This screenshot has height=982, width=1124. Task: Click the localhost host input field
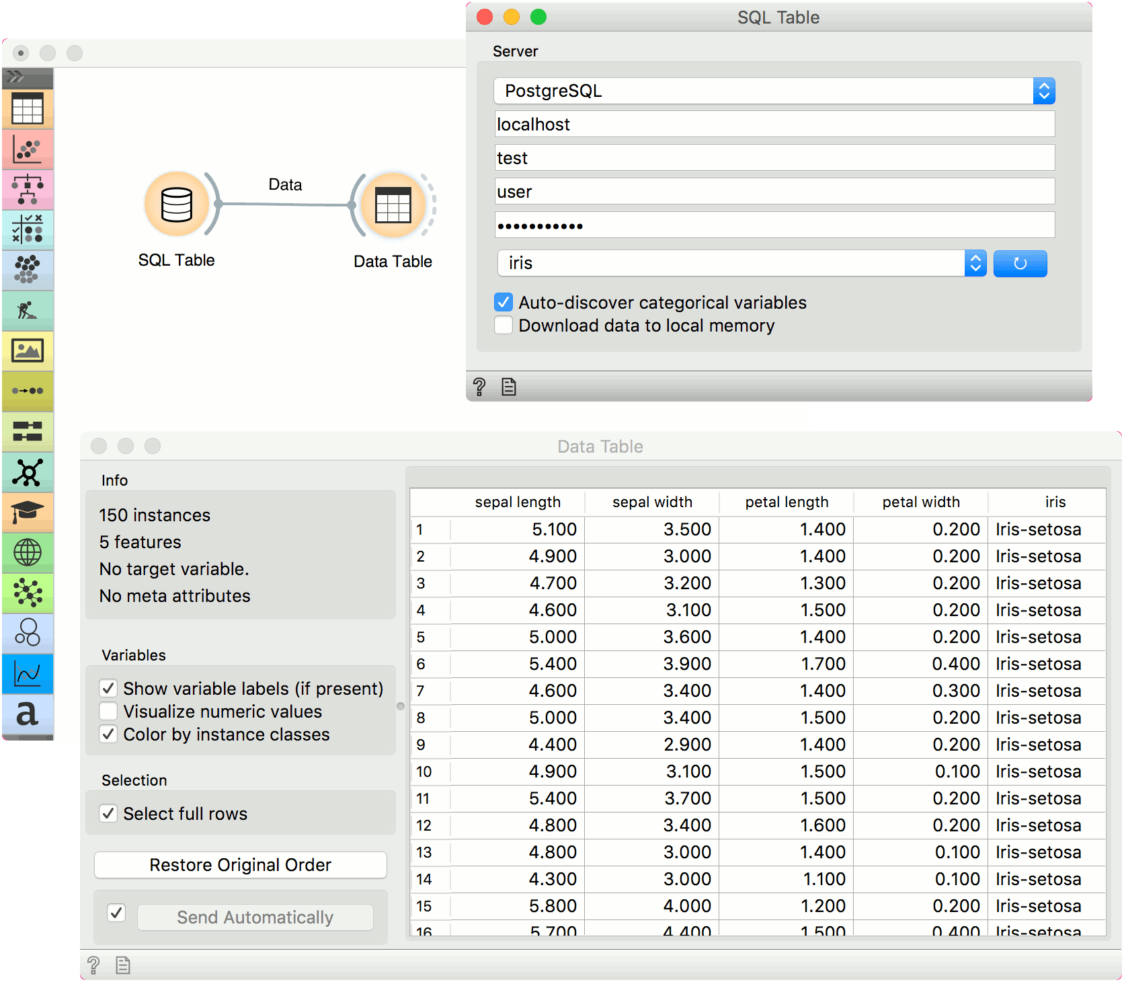(774, 124)
